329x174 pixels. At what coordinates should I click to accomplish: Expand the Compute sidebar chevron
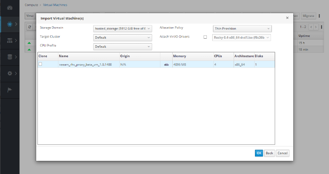tap(16, 24)
